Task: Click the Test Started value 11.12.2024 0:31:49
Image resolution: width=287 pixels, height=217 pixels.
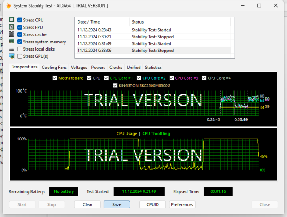Action: coord(139,191)
